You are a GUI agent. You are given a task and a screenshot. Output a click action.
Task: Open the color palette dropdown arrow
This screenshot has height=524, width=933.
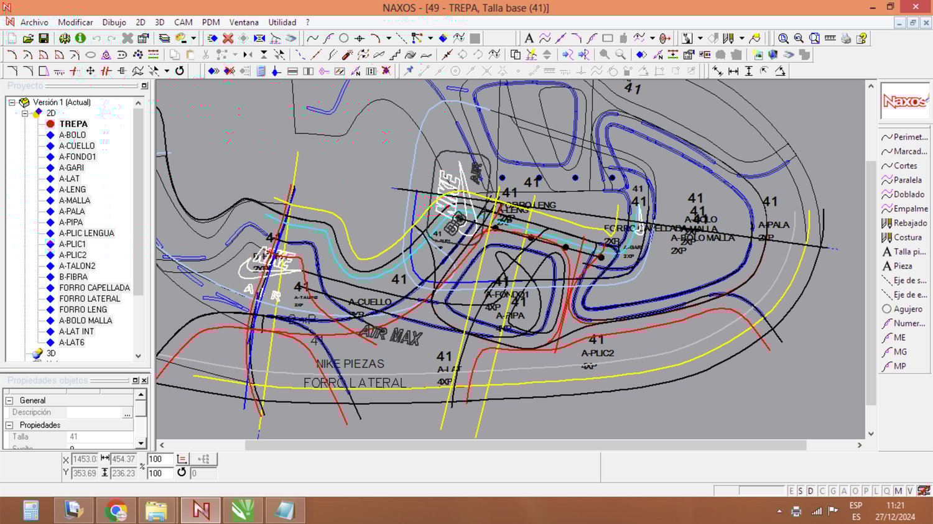click(193, 39)
